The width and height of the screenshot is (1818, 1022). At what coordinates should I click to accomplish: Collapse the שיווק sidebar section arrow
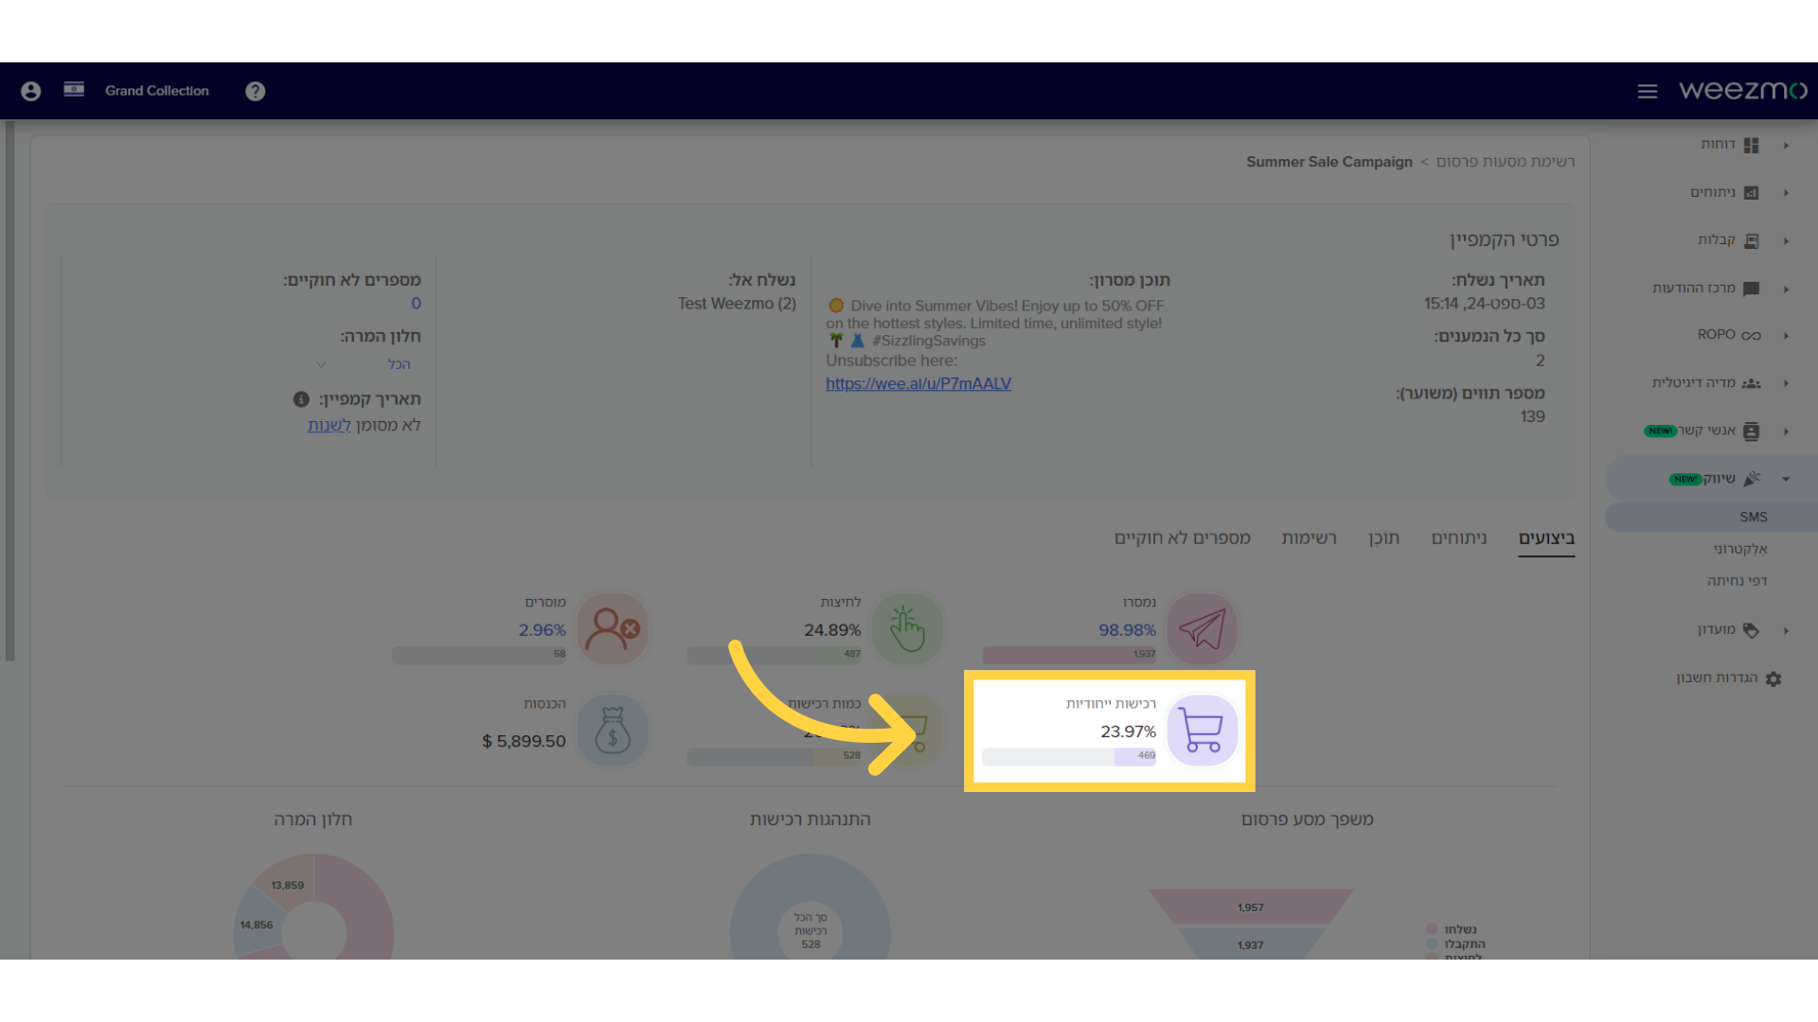click(x=1786, y=479)
